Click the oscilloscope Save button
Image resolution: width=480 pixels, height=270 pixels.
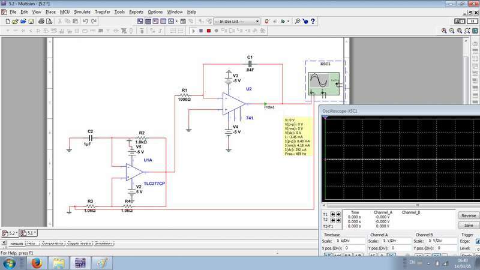(x=468, y=225)
